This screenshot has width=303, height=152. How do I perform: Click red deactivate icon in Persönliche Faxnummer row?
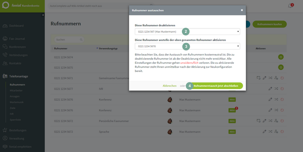tap(282, 121)
